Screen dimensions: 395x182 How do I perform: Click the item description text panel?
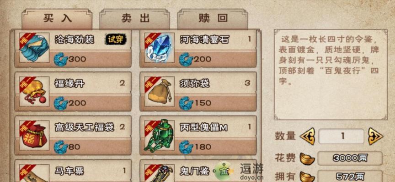coord(331,75)
